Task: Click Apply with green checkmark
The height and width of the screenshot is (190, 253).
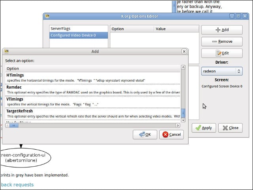Action: [204, 128]
